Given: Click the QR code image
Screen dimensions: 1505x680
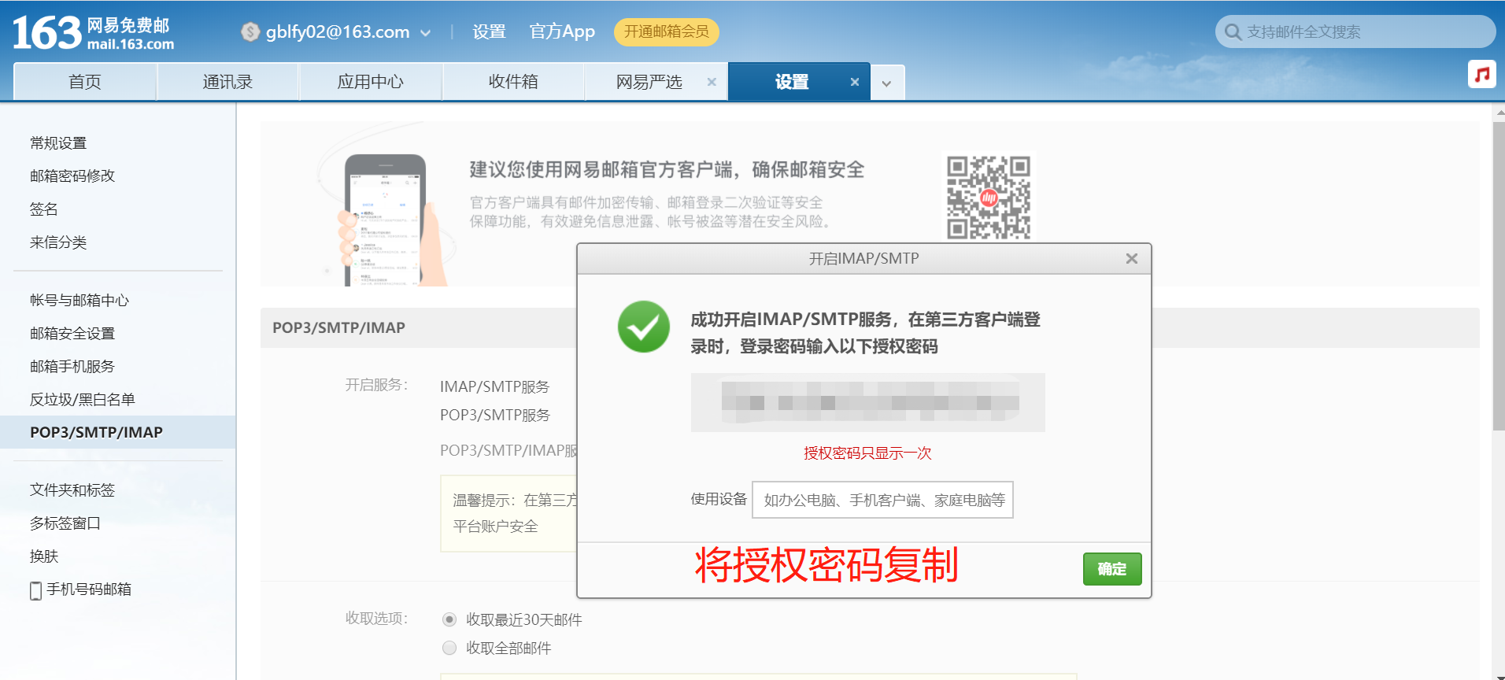Looking at the screenshot, I should [x=989, y=197].
